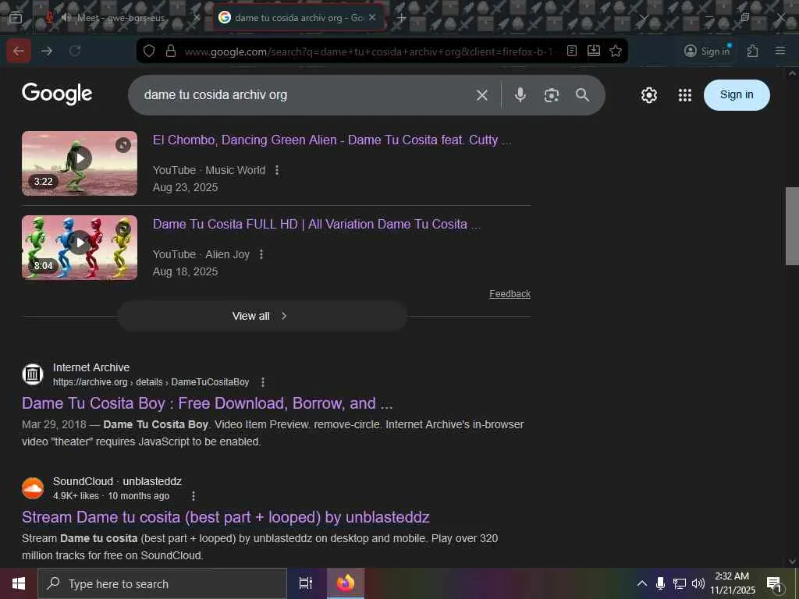Open El Chombo Dancing Green Alien link
The height and width of the screenshot is (599, 799).
tap(332, 140)
